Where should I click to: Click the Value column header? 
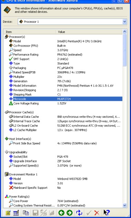[89, 32]
